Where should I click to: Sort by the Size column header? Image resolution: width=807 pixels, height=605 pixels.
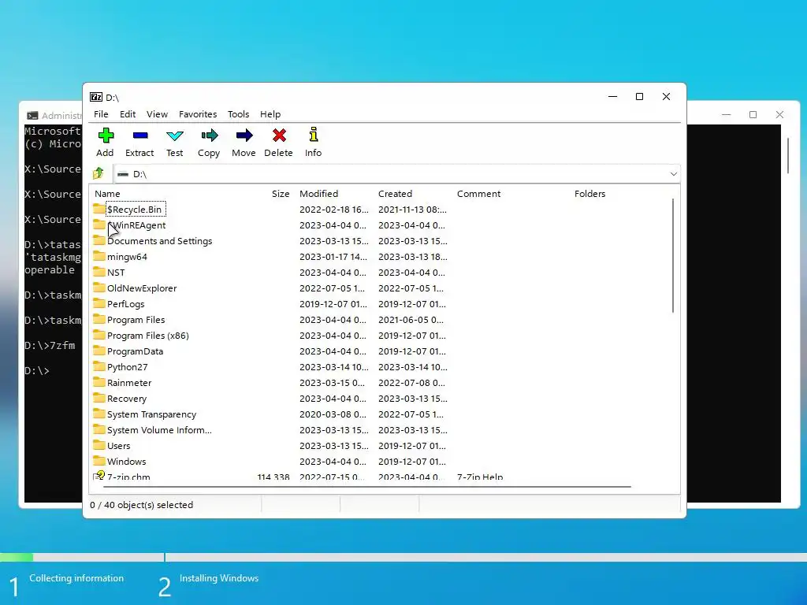click(281, 194)
